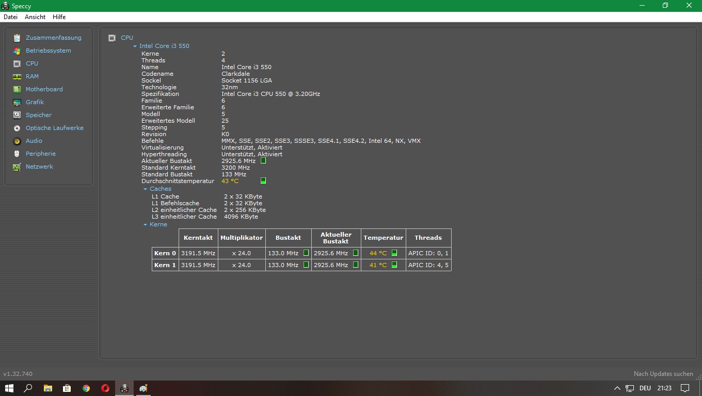Viewport: 702px width, 396px height.
Task: Open the Windows Start menu
Action: [9, 388]
